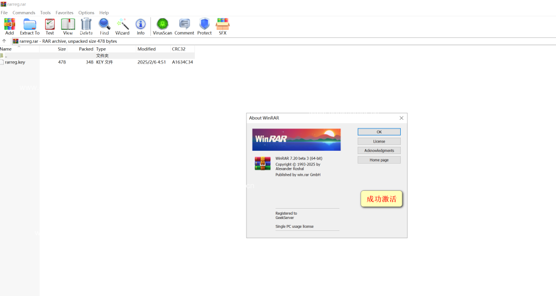
Task: Select the rarreg.key file
Action: (x=15, y=62)
